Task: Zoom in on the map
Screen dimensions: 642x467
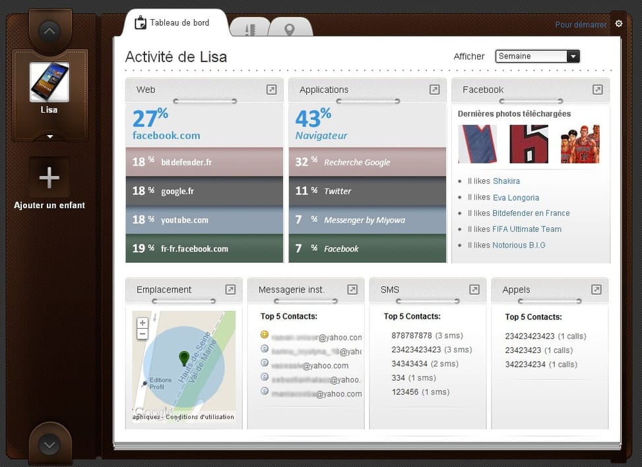Action: click(x=142, y=323)
